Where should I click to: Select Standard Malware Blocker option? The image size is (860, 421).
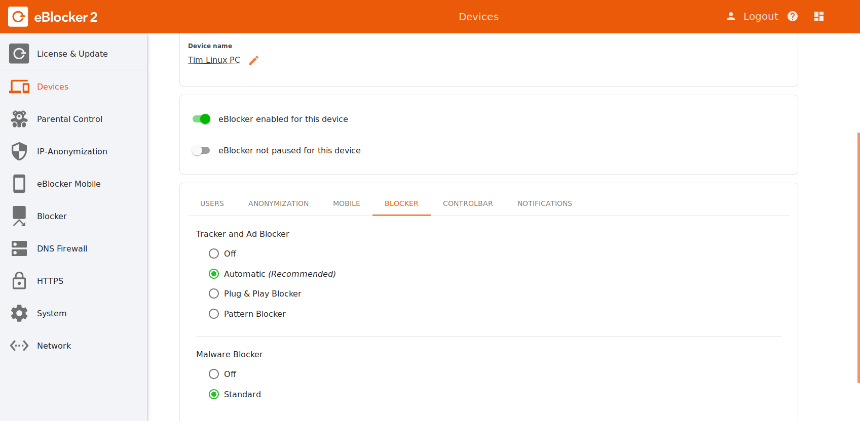tap(214, 394)
